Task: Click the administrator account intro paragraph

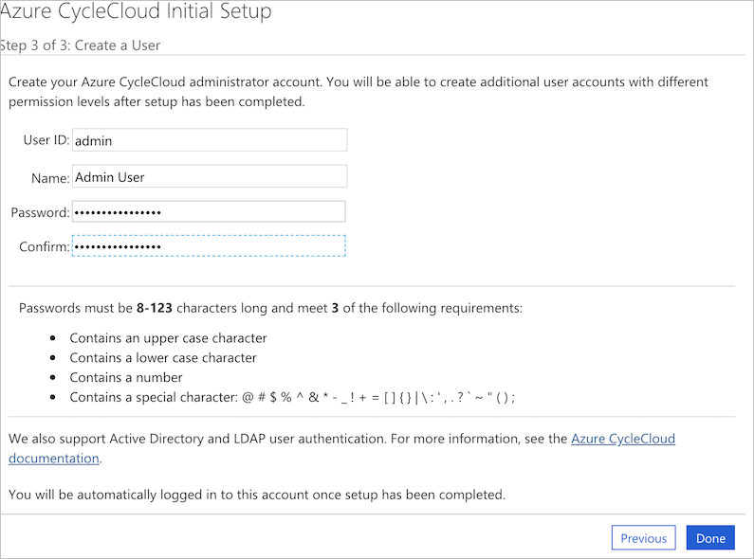Action: [358, 92]
